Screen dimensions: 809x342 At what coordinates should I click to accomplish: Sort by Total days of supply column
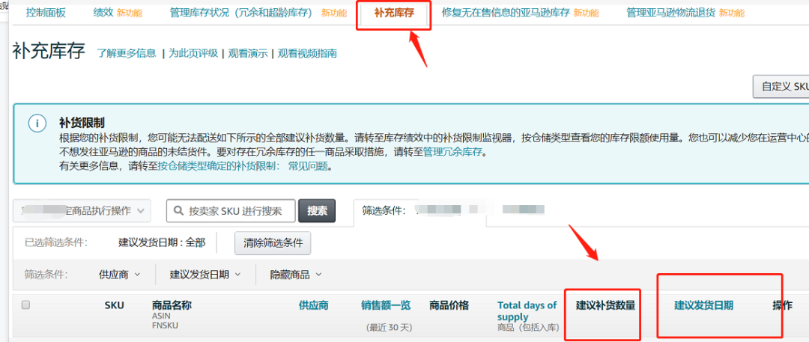(x=527, y=311)
